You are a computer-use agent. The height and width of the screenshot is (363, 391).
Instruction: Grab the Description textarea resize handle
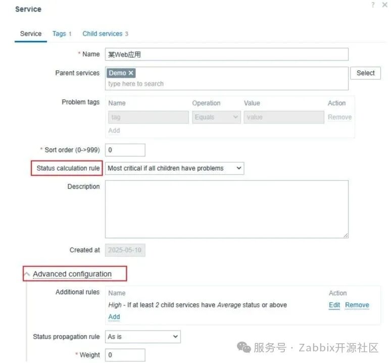[346, 235]
